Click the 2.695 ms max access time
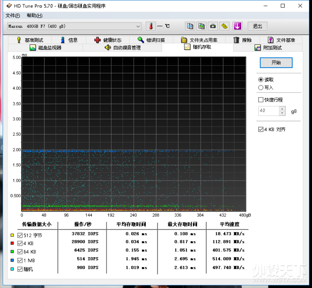The image size is (312, 288). tap(185, 259)
